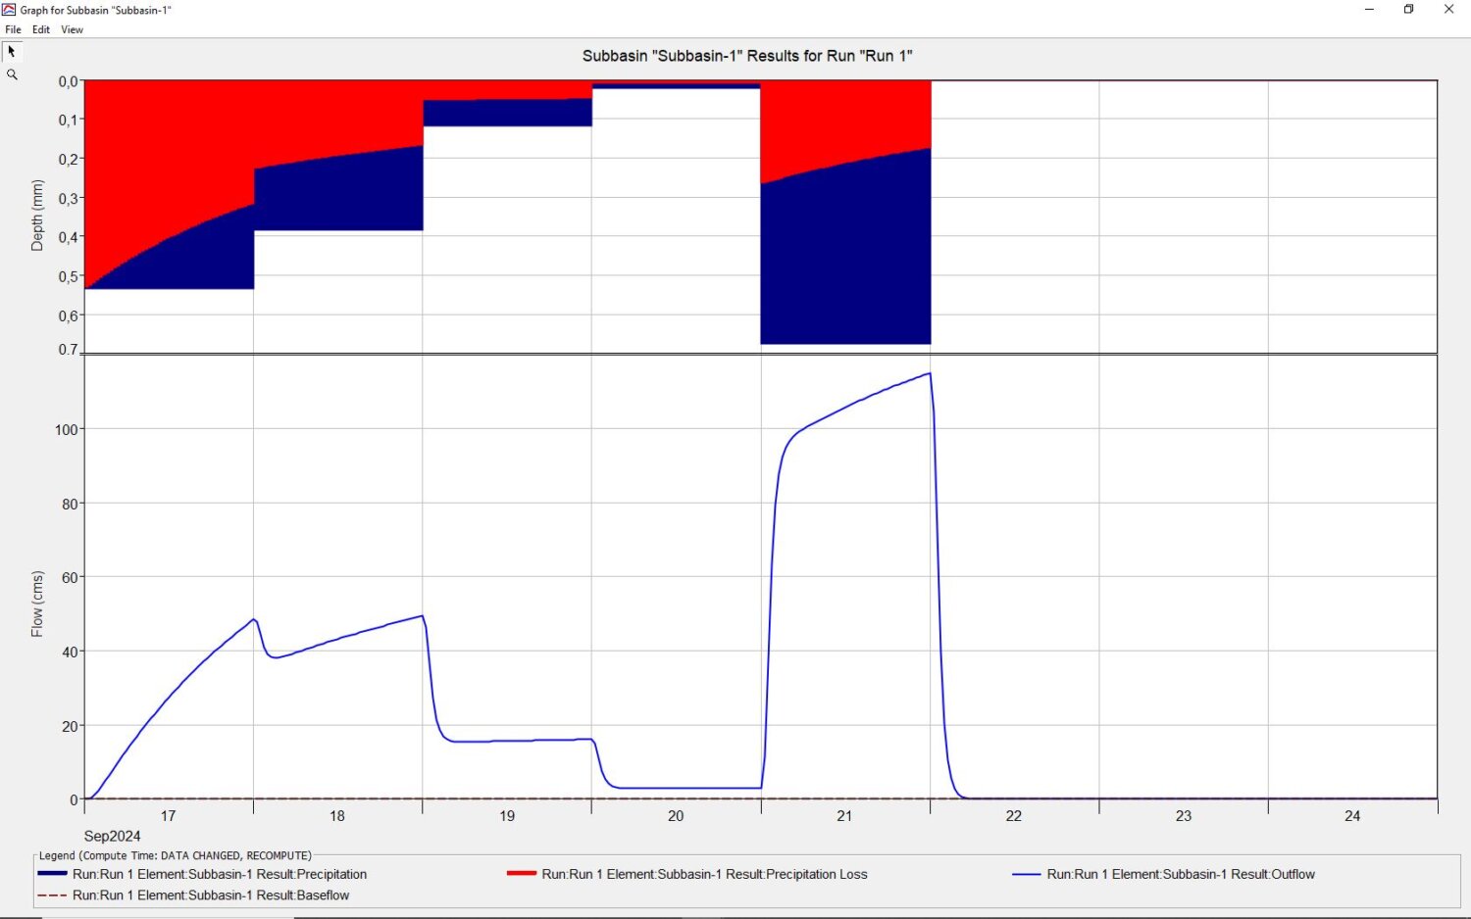
Task: Click the graph window's title bar icon
Action: (x=9, y=10)
